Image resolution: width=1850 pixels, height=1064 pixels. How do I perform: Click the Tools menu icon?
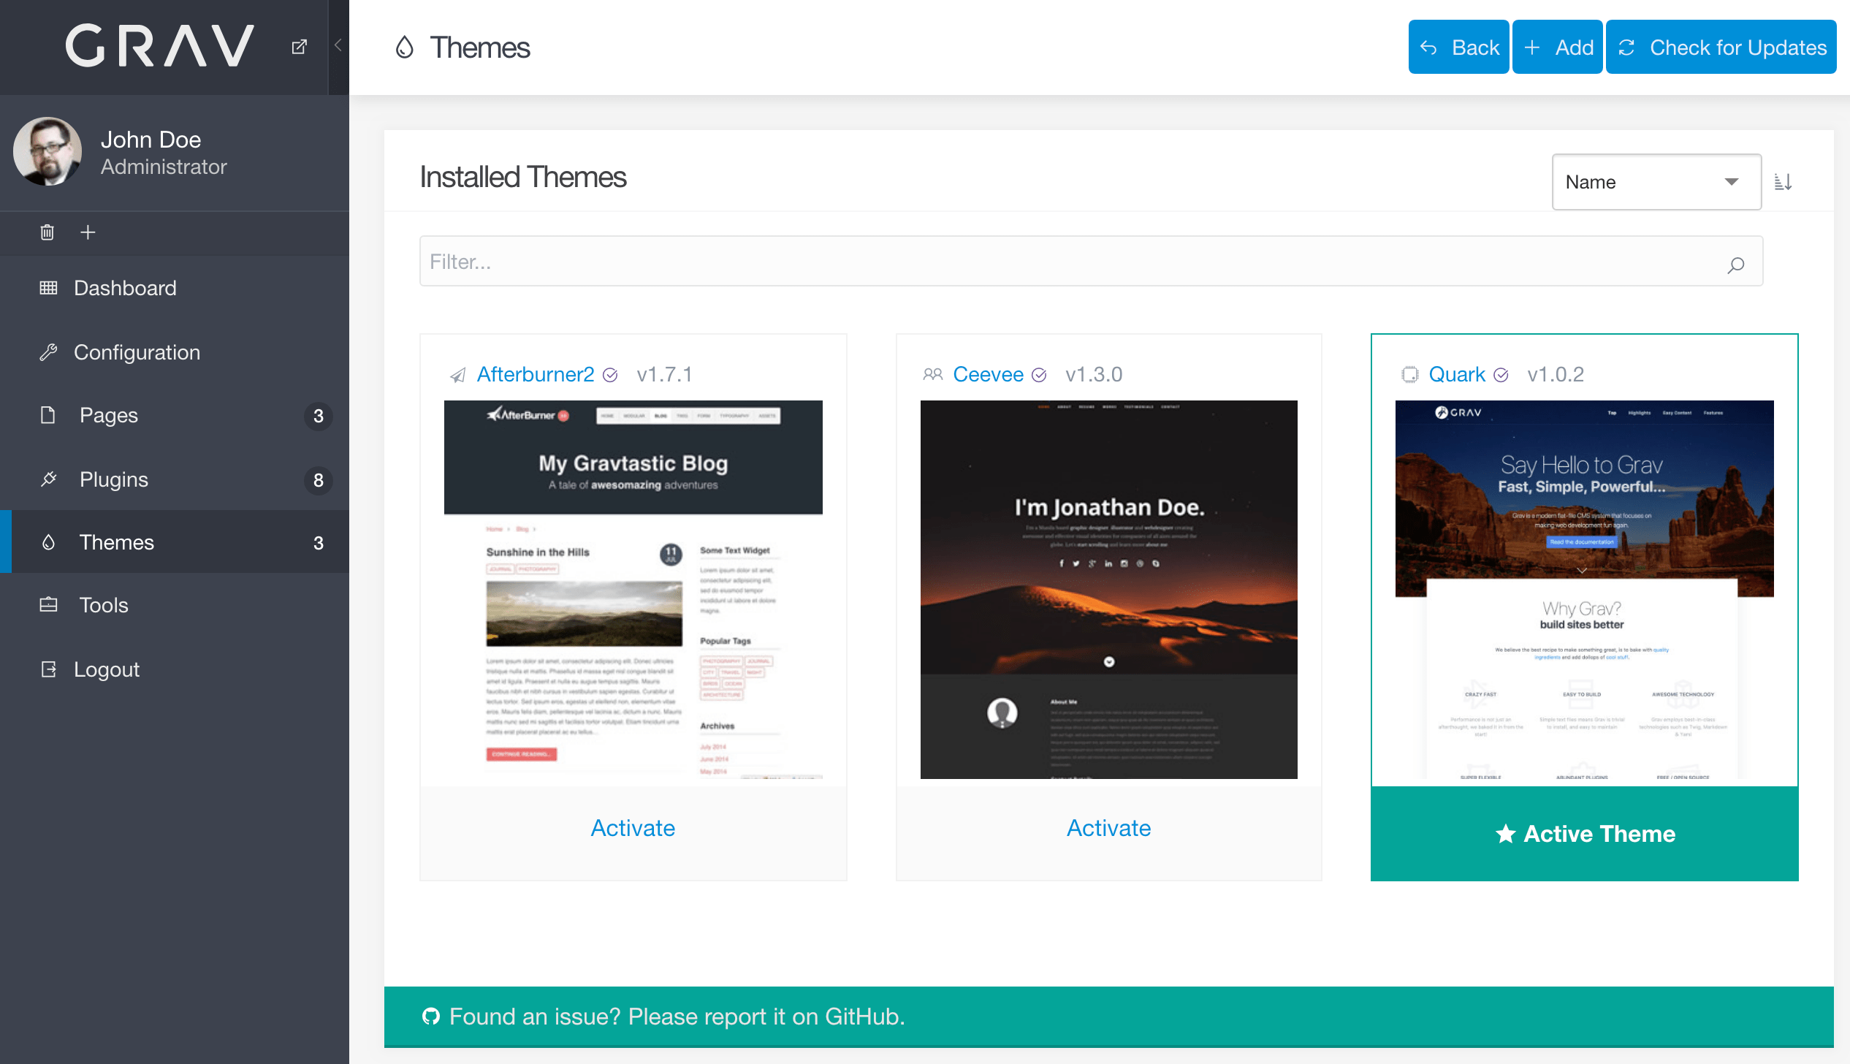point(47,604)
